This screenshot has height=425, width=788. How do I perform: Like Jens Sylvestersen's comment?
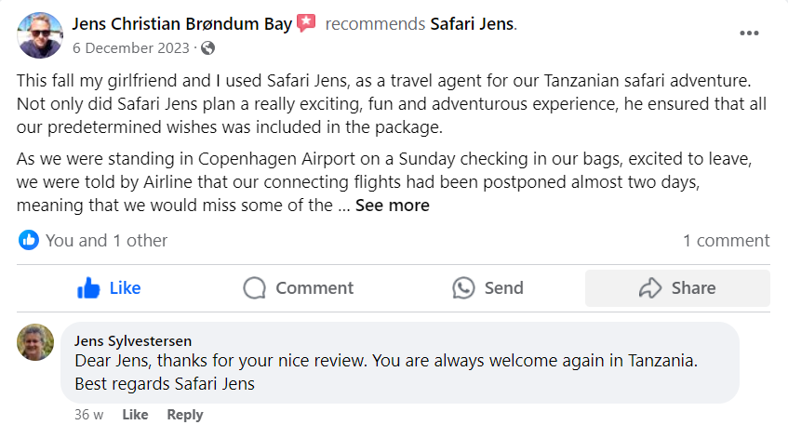(135, 415)
